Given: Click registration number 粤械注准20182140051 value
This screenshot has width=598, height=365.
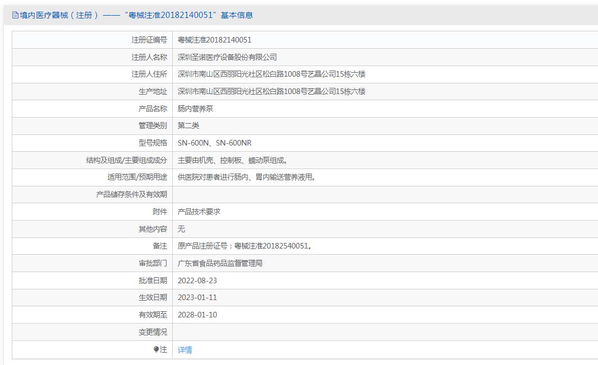Looking at the screenshot, I should click(215, 40).
